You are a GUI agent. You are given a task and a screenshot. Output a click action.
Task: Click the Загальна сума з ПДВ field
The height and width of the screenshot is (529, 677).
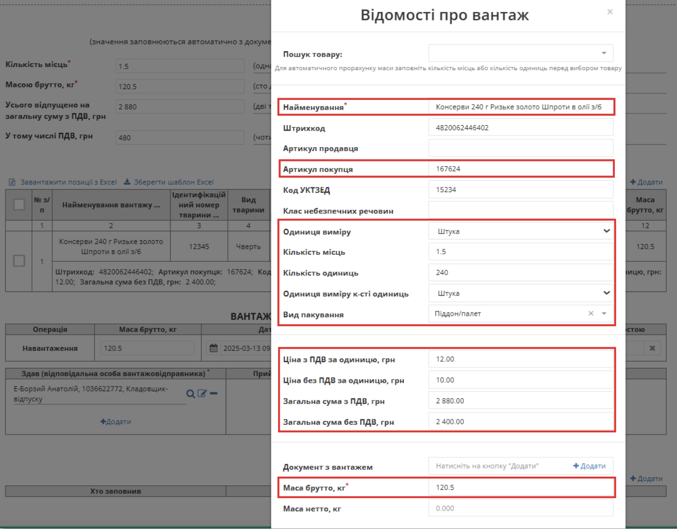click(x=521, y=401)
